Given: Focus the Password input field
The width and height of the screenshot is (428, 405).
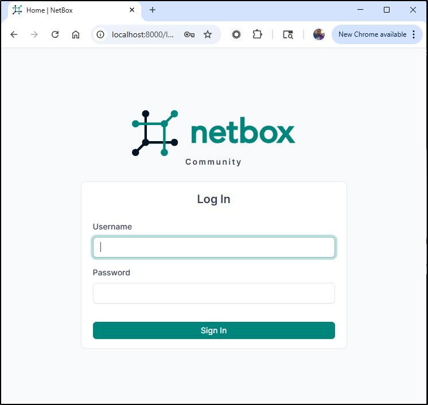Looking at the screenshot, I should click(214, 293).
